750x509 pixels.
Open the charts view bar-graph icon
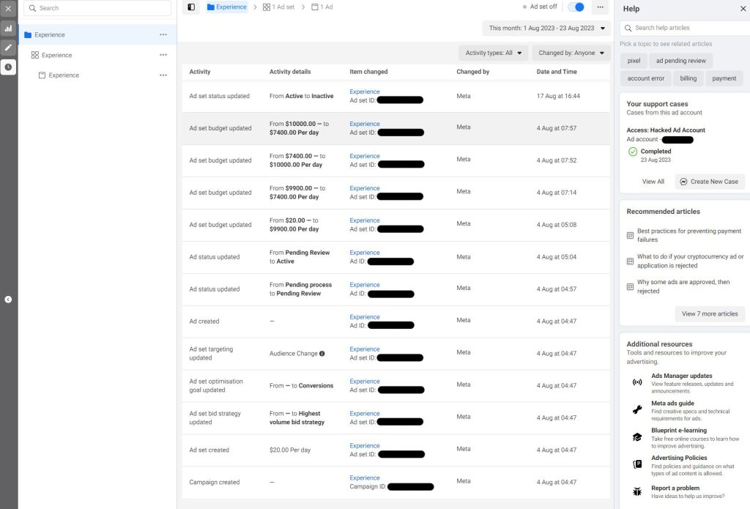pyautogui.click(x=8, y=29)
